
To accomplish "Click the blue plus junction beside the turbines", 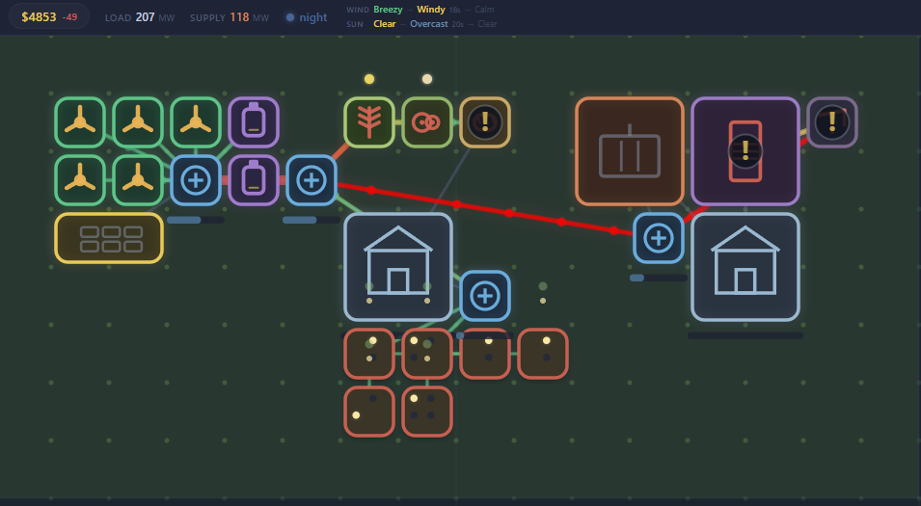I will coord(196,180).
